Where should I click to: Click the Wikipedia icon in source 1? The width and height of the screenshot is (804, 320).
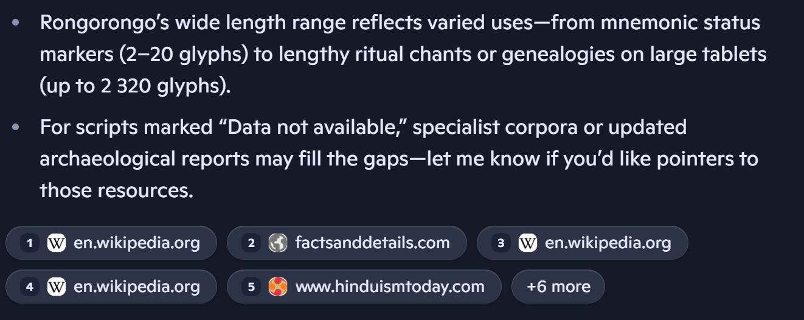pyautogui.click(x=57, y=243)
